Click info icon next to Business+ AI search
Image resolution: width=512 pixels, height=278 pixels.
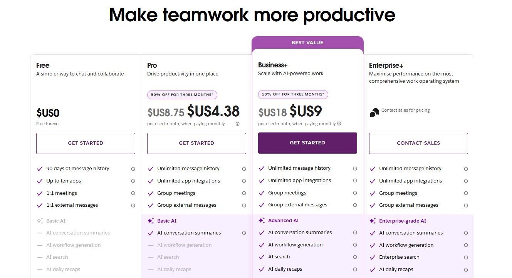(x=355, y=257)
